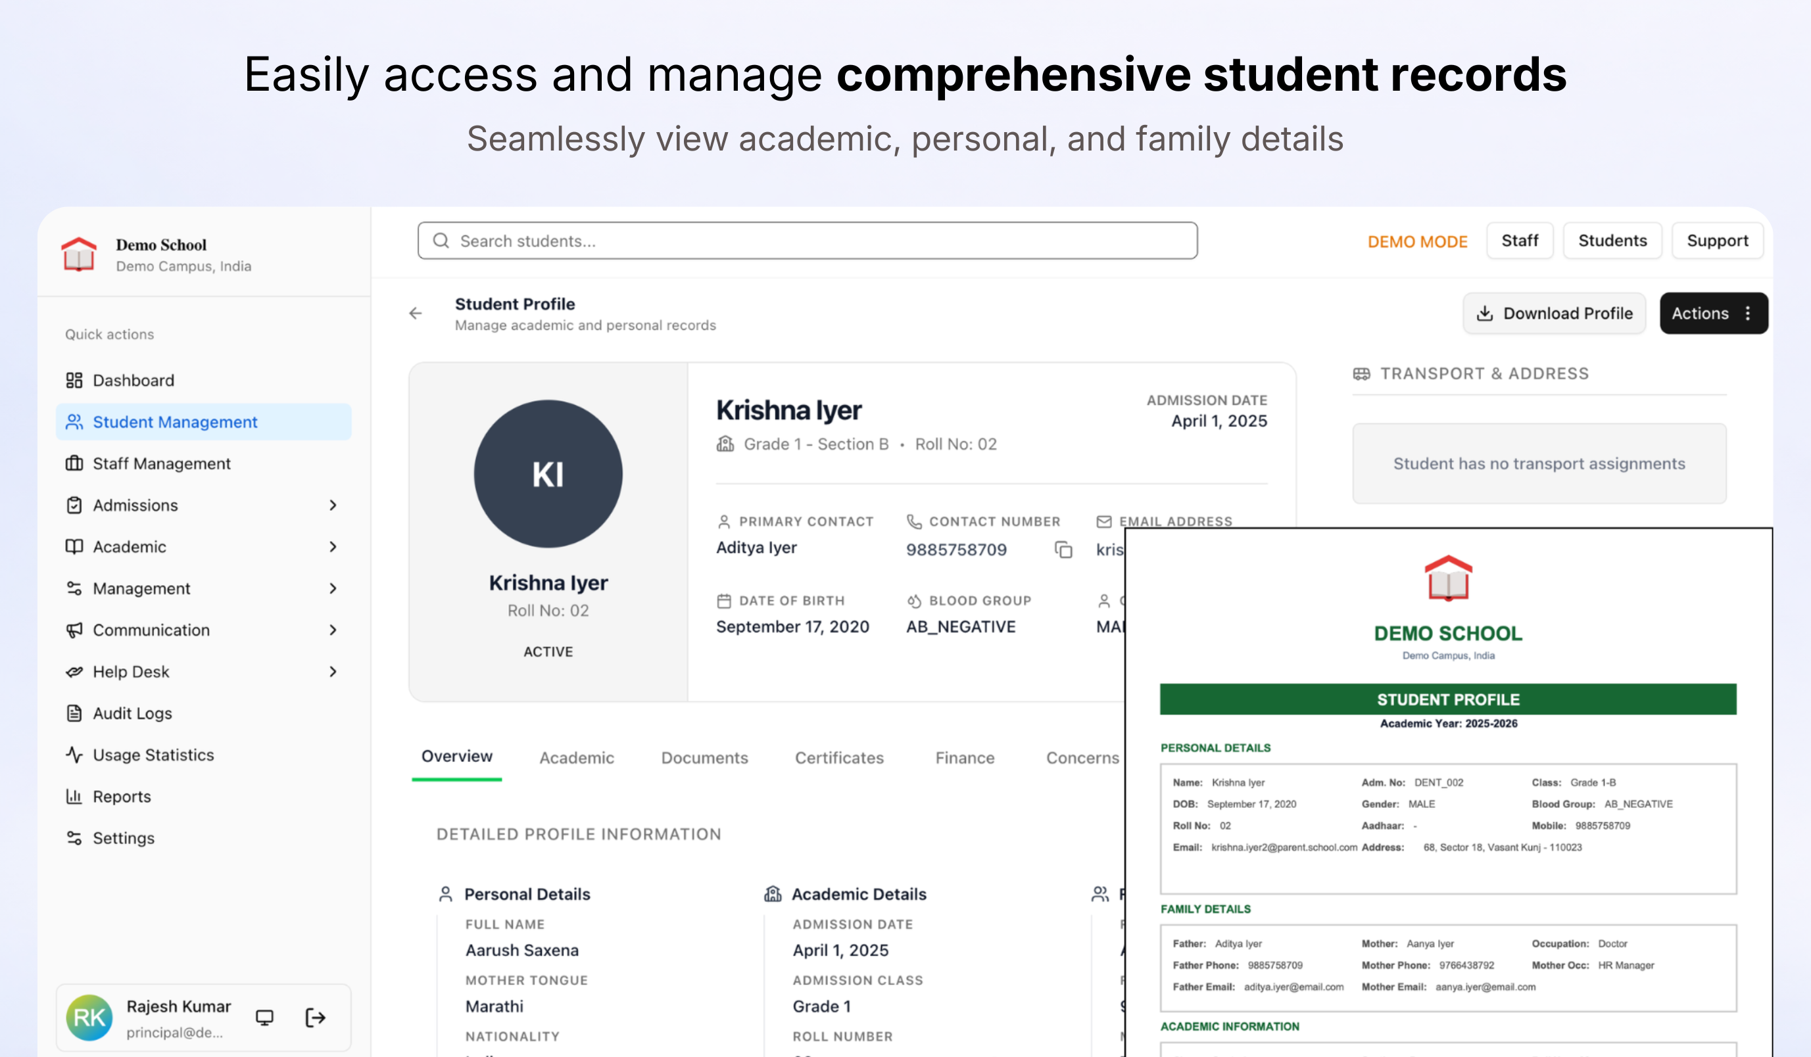Screen dimensions: 1811x1057
Task: Switch to the Documents tab
Action: click(x=704, y=757)
